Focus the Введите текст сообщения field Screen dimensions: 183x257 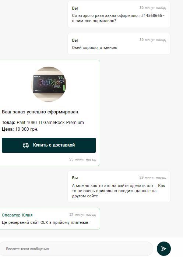[77, 249]
